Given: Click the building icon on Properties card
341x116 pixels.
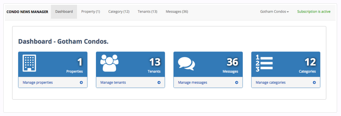Looking at the screenshot, I should tap(29, 63).
